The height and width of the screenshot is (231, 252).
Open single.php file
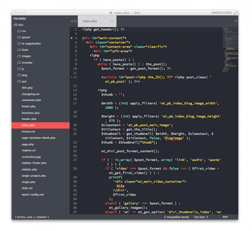28,182
